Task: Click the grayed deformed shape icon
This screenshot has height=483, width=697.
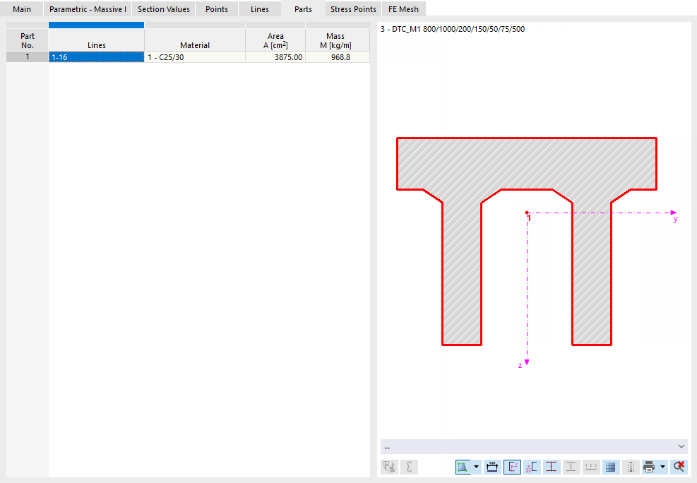Action: click(x=409, y=467)
